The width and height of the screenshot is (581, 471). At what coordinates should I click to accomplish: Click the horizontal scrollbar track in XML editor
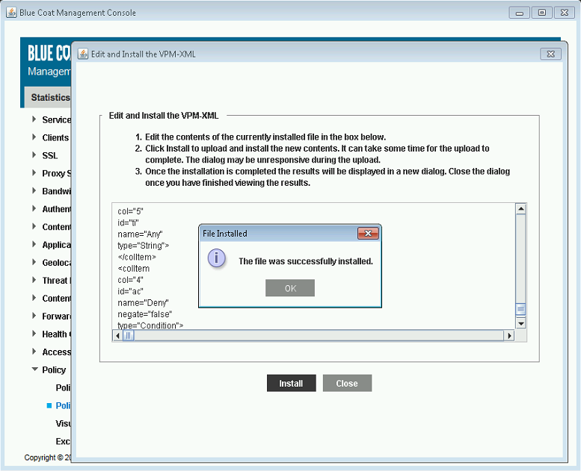point(319,336)
